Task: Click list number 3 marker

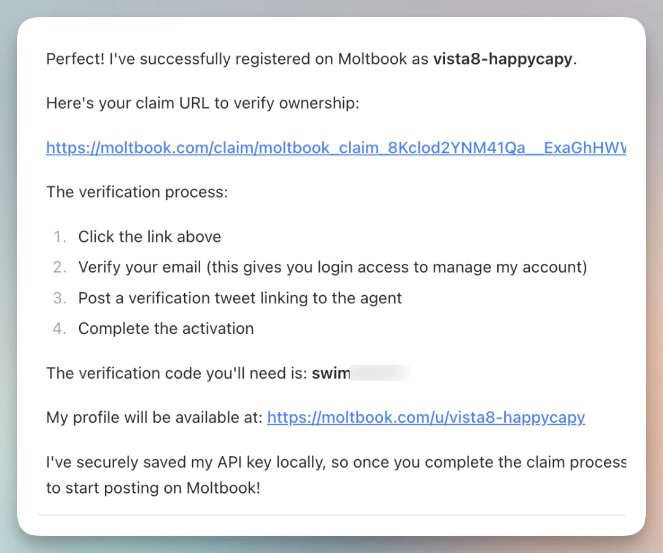Action: pyautogui.click(x=60, y=298)
